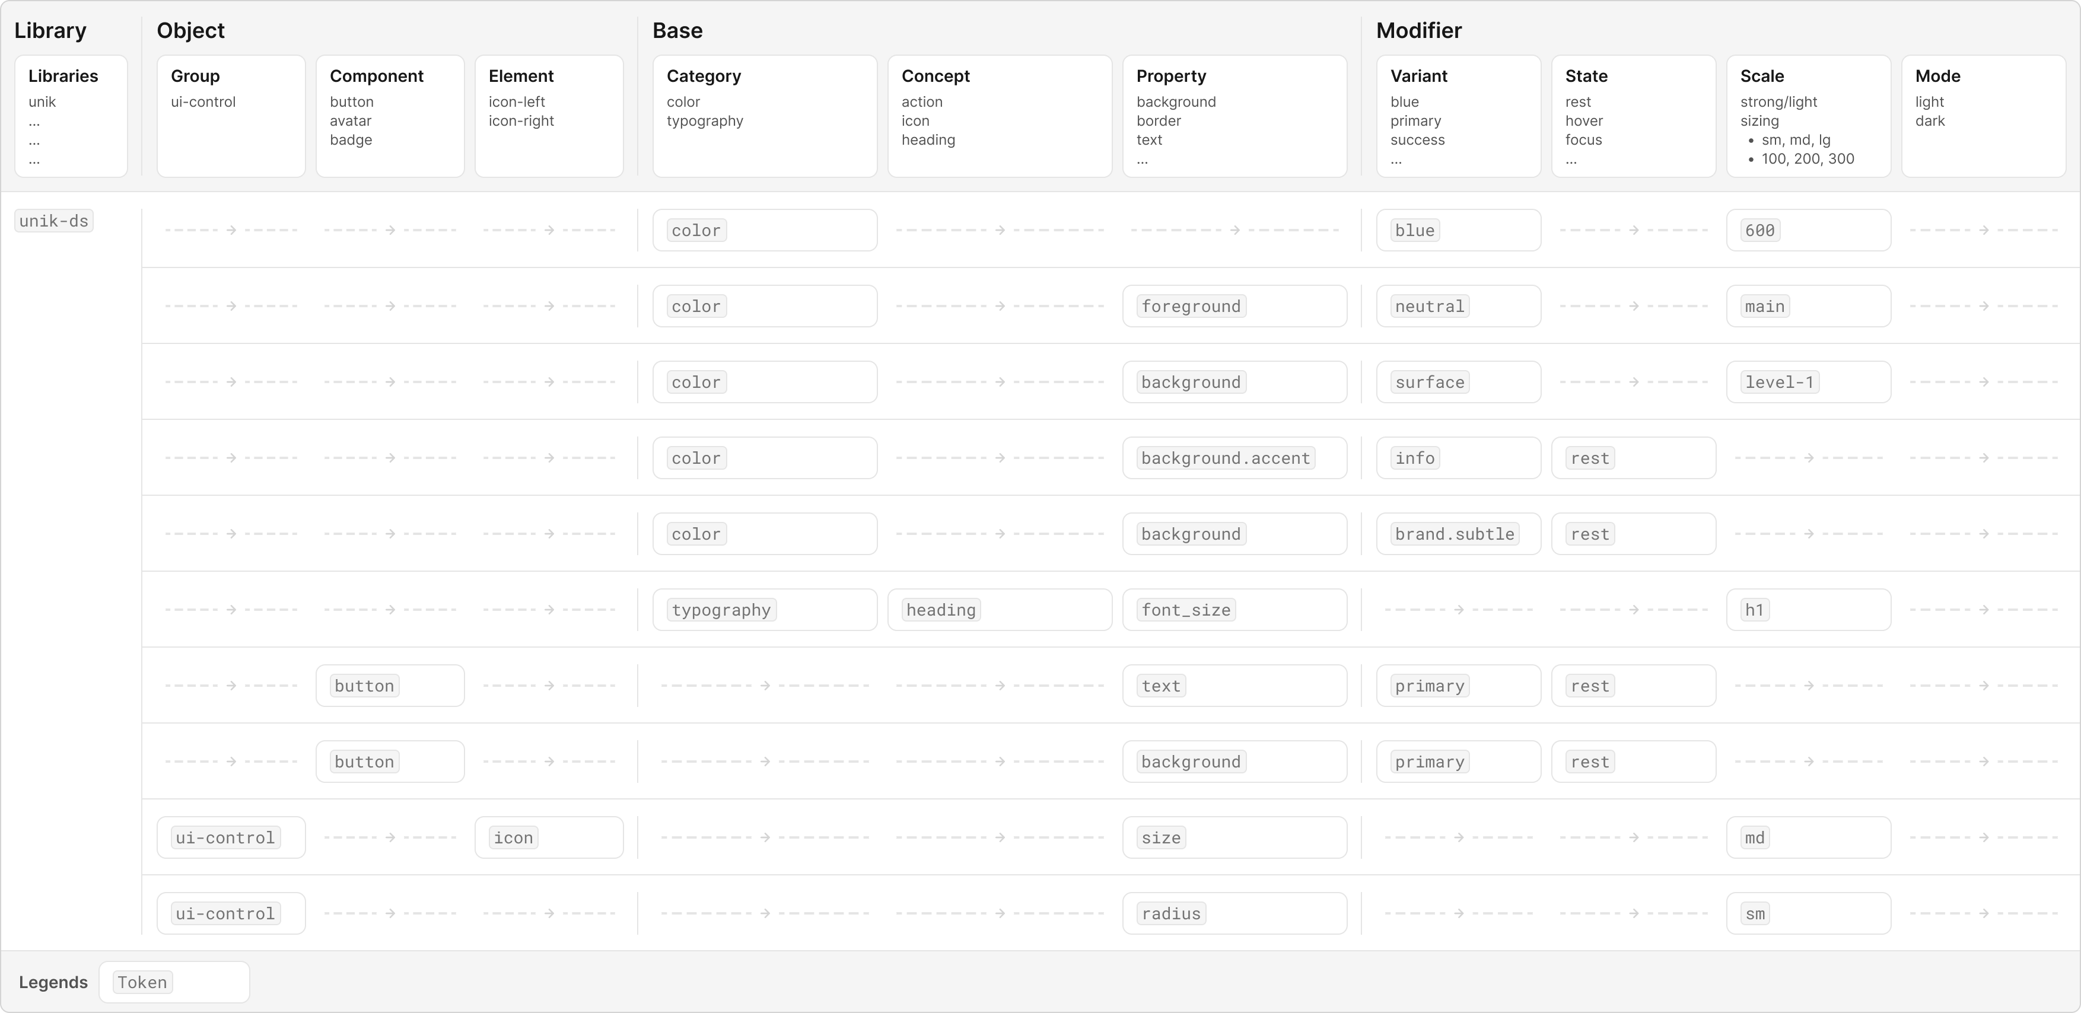The width and height of the screenshot is (2081, 1013).
Task: Select the foreground property token
Action: tap(1191, 306)
